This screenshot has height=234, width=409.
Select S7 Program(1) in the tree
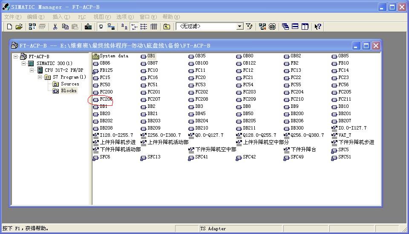pyautogui.click(x=69, y=77)
